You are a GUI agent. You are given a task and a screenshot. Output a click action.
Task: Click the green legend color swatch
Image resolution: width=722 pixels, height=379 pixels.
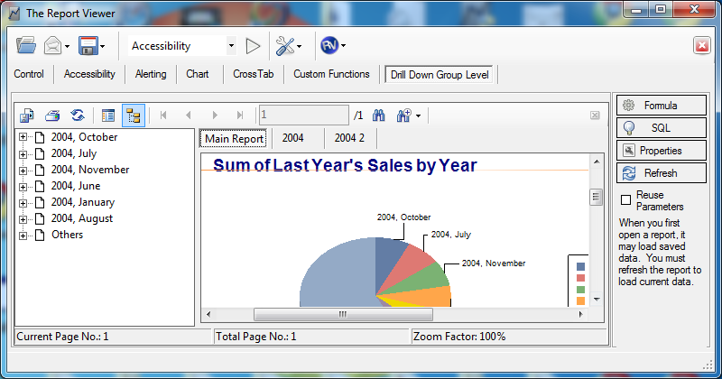tap(580, 289)
